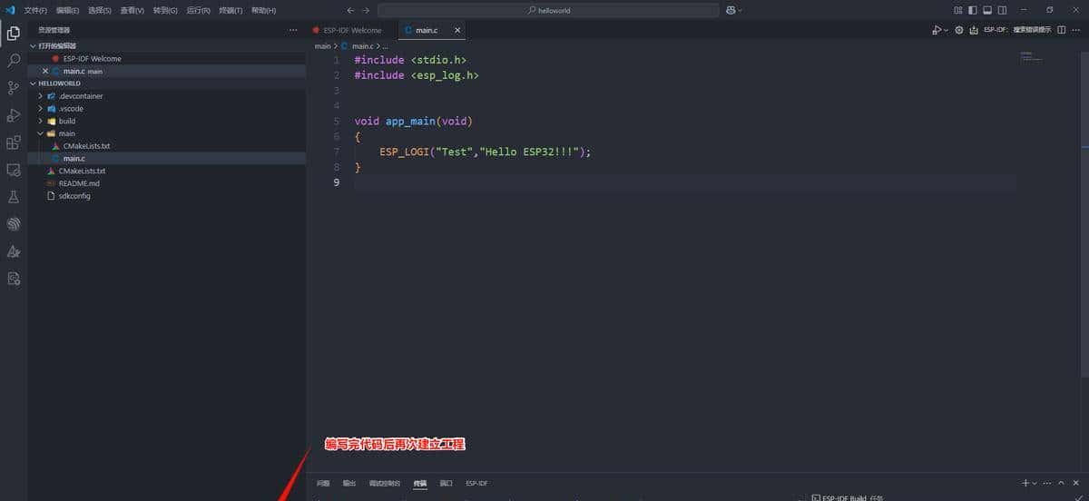This screenshot has height=501, width=1089.
Task: Click main.c in breadcrumb path
Action: [361, 45]
